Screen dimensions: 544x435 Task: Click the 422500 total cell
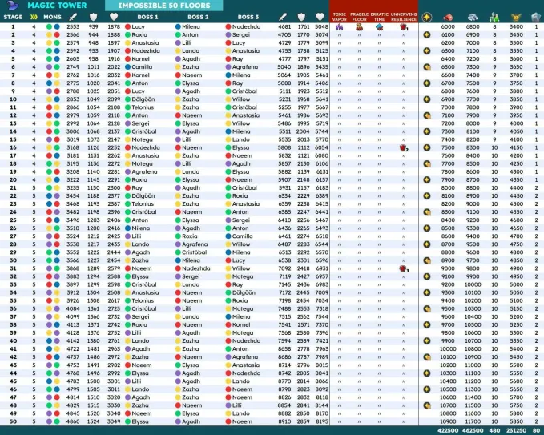pyautogui.click(x=447, y=429)
